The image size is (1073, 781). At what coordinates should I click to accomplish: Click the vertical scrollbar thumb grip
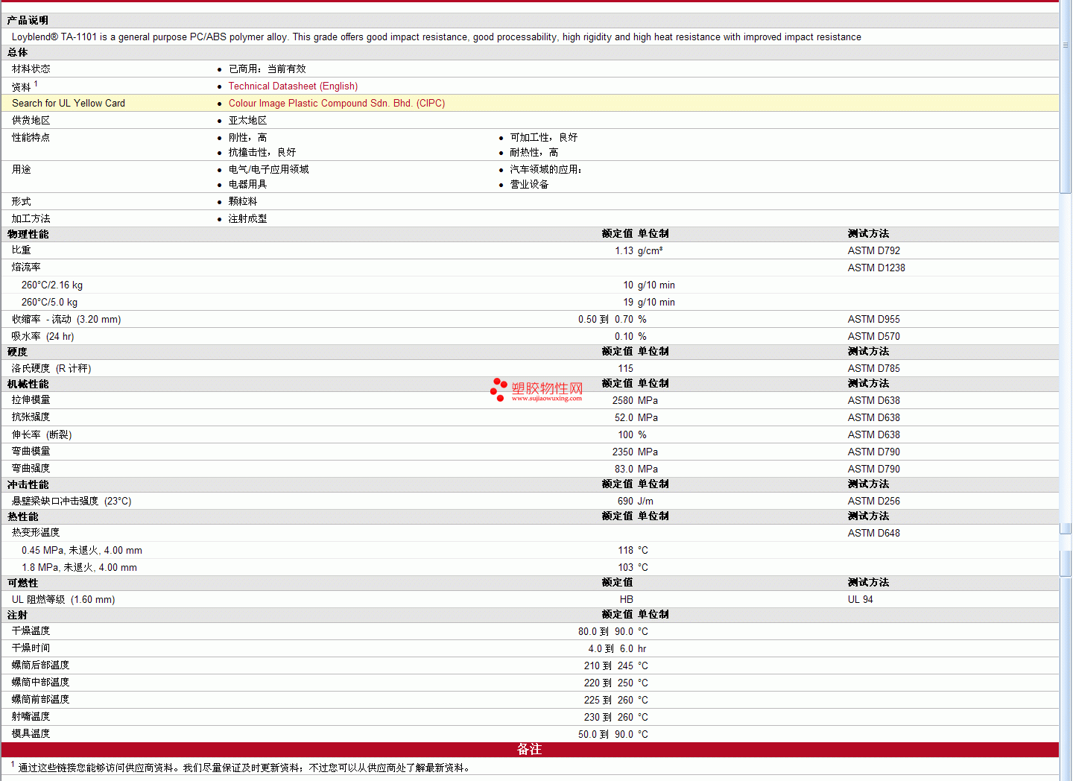pos(1066,45)
